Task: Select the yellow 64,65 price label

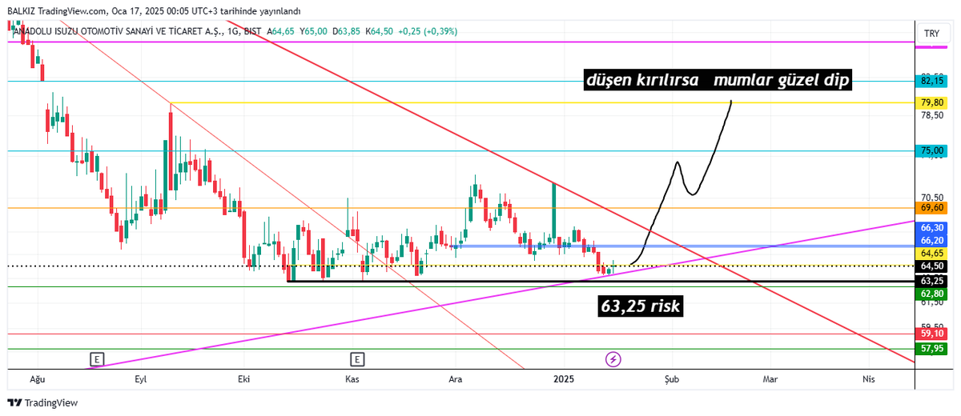Action: pyautogui.click(x=931, y=253)
